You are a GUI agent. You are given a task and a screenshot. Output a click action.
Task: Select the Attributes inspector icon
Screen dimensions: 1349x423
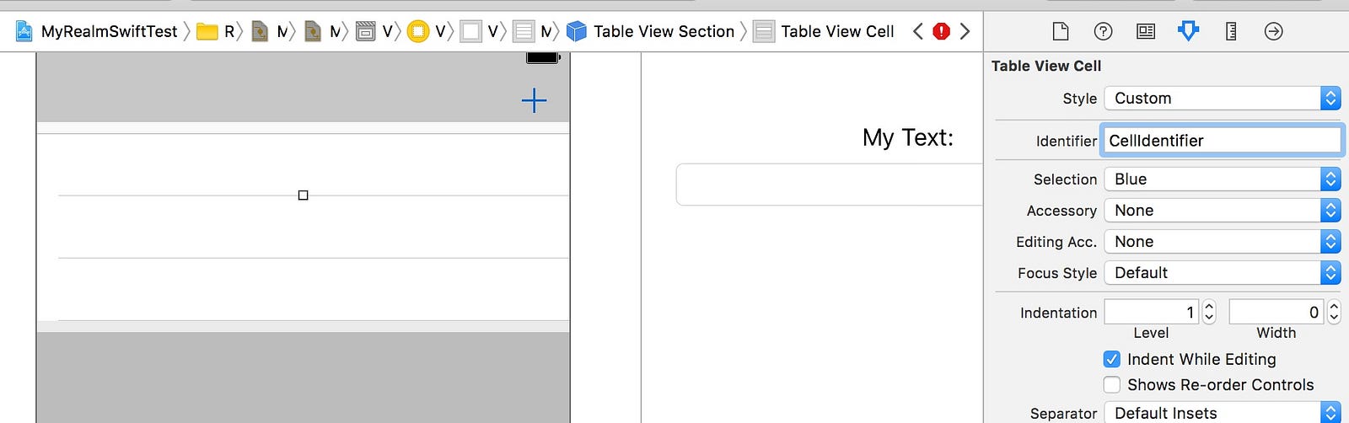point(1188,31)
